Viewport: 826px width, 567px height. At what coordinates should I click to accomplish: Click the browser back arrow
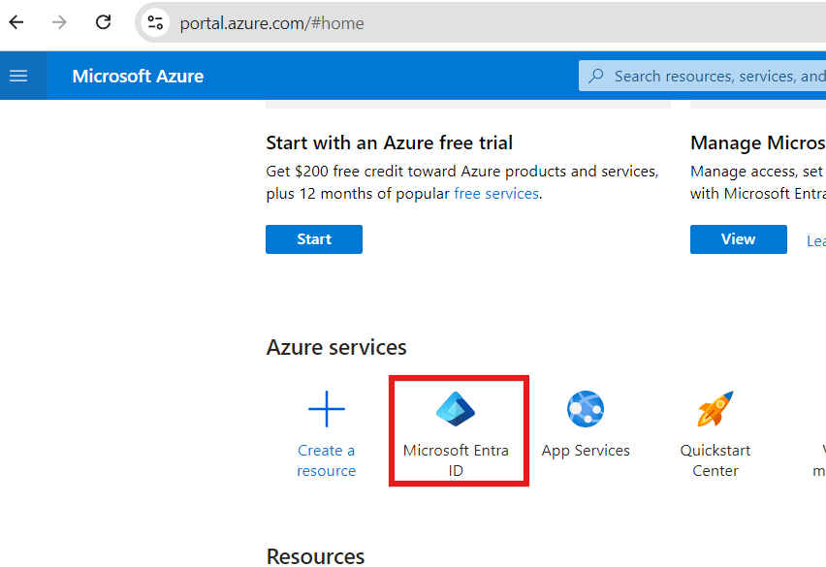click(16, 22)
